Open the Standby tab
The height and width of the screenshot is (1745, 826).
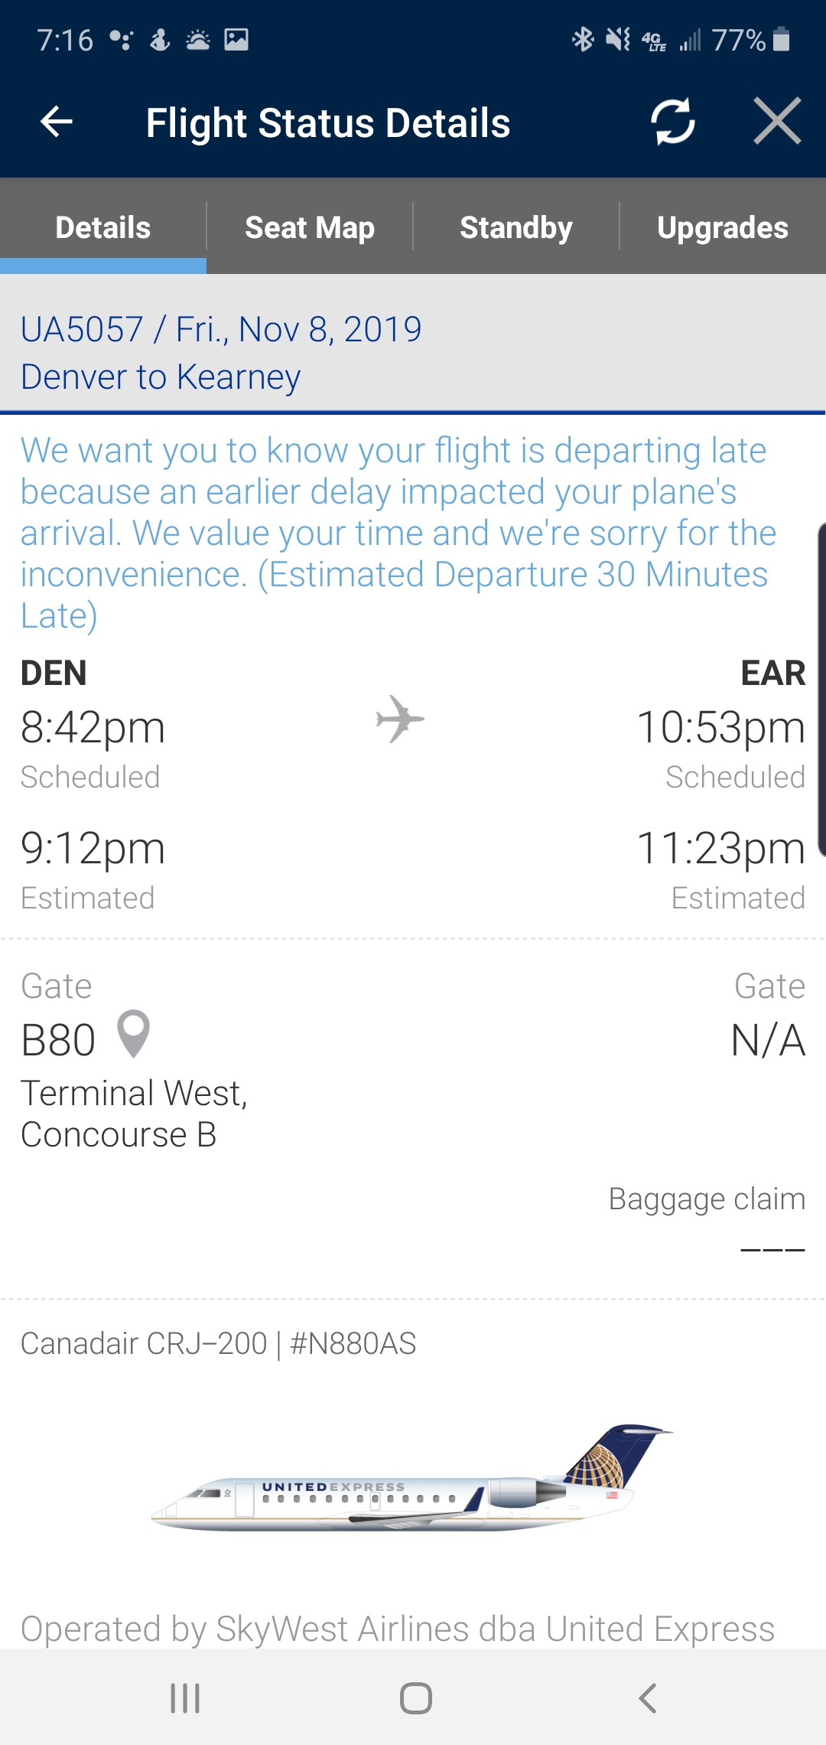[x=516, y=227]
